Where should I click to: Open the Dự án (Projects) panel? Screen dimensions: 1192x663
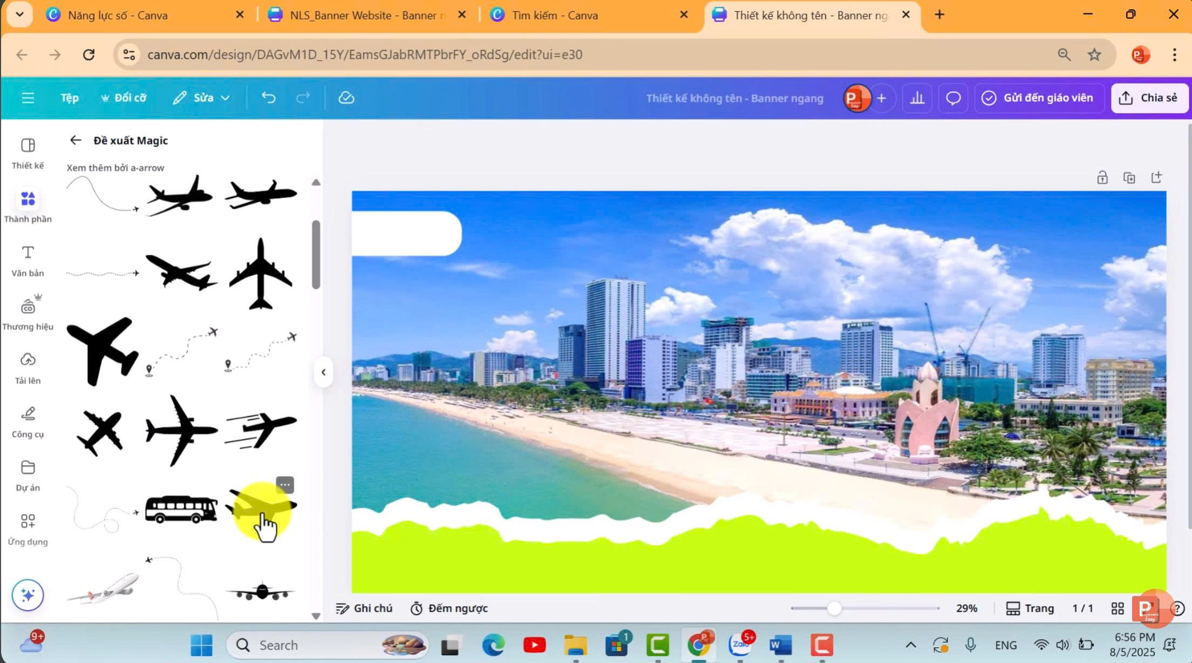click(28, 474)
